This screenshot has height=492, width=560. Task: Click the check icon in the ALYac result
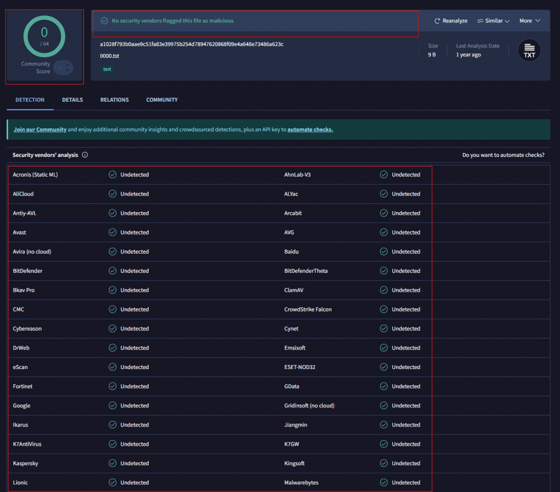click(384, 194)
